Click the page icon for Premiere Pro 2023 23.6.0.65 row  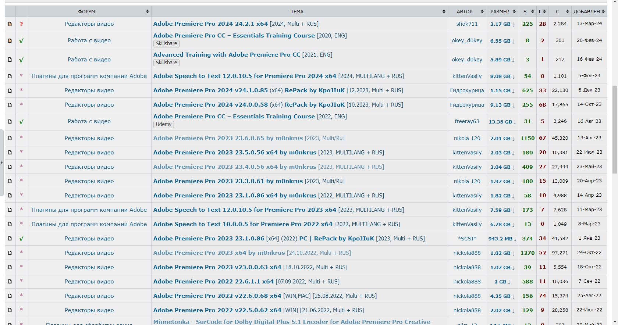point(10,138)
